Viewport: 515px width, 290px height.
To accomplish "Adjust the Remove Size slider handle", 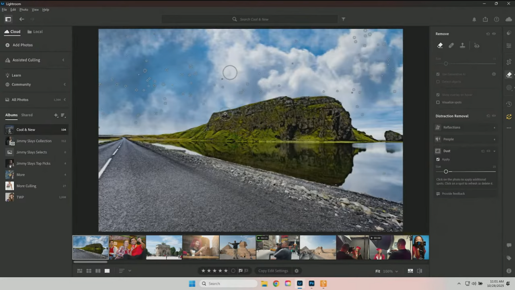I will (x=446, y=63).
